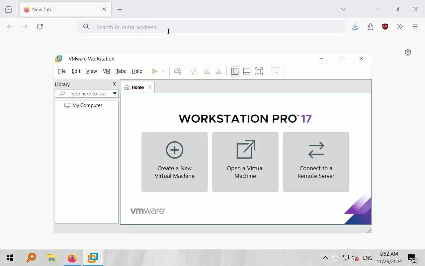
Task: Click the full screen mode icon
Action: (259, 71)
